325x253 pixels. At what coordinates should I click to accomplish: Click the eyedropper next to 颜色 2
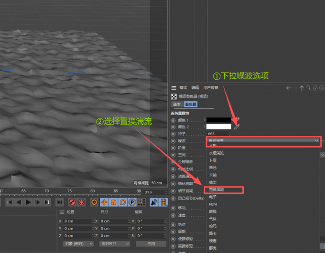pos(237,126)
